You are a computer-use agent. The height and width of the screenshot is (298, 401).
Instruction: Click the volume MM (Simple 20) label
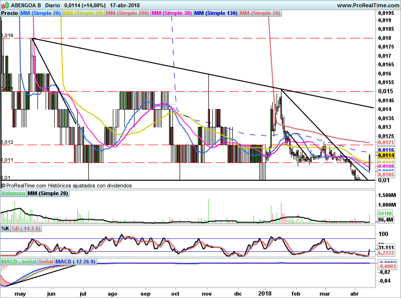[48, 193]
